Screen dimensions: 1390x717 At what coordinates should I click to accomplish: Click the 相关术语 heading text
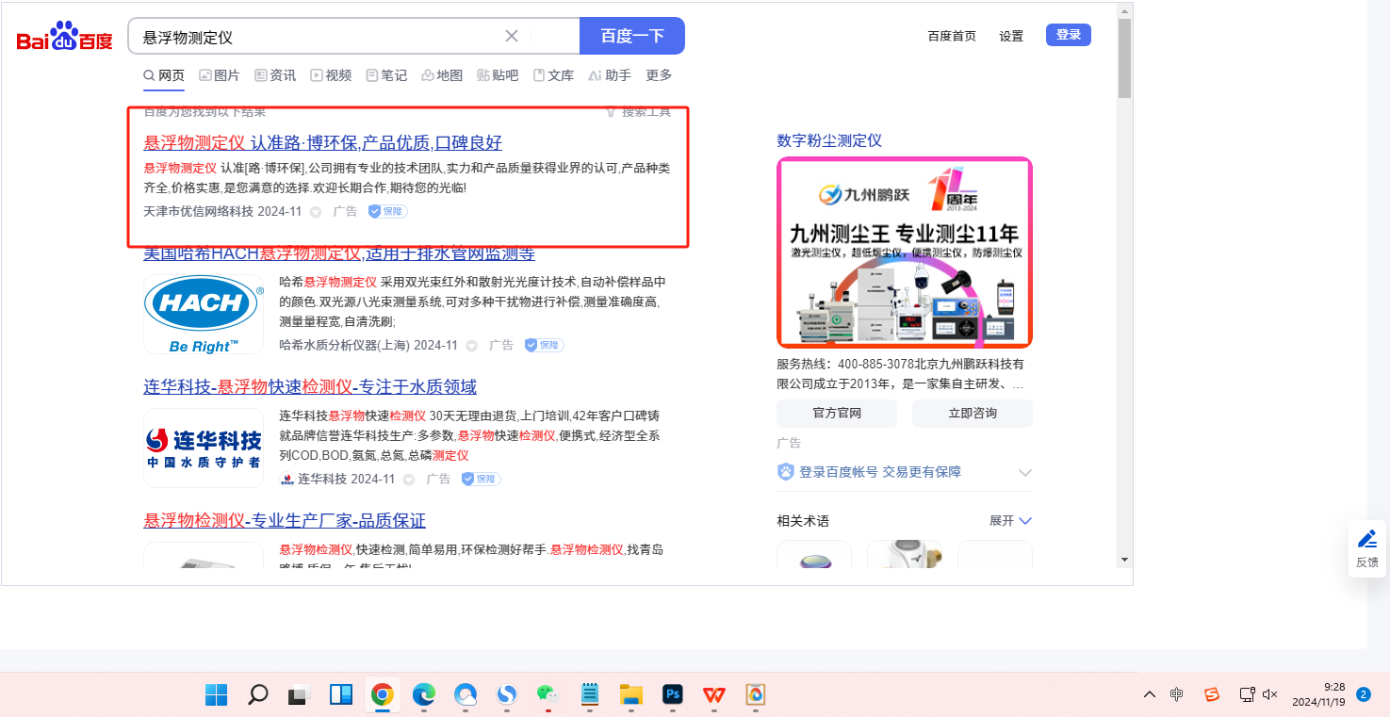(803, 521)
